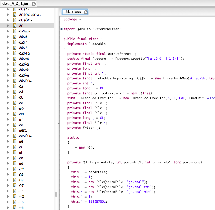This screenshot has width=215, height=210.
Task: Click the J icon of ·øñ
Action: click(x=15, y=158)
